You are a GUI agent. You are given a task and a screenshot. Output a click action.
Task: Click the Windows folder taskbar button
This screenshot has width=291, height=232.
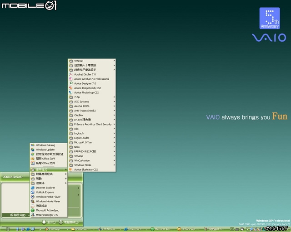click(x=83, y=229)
